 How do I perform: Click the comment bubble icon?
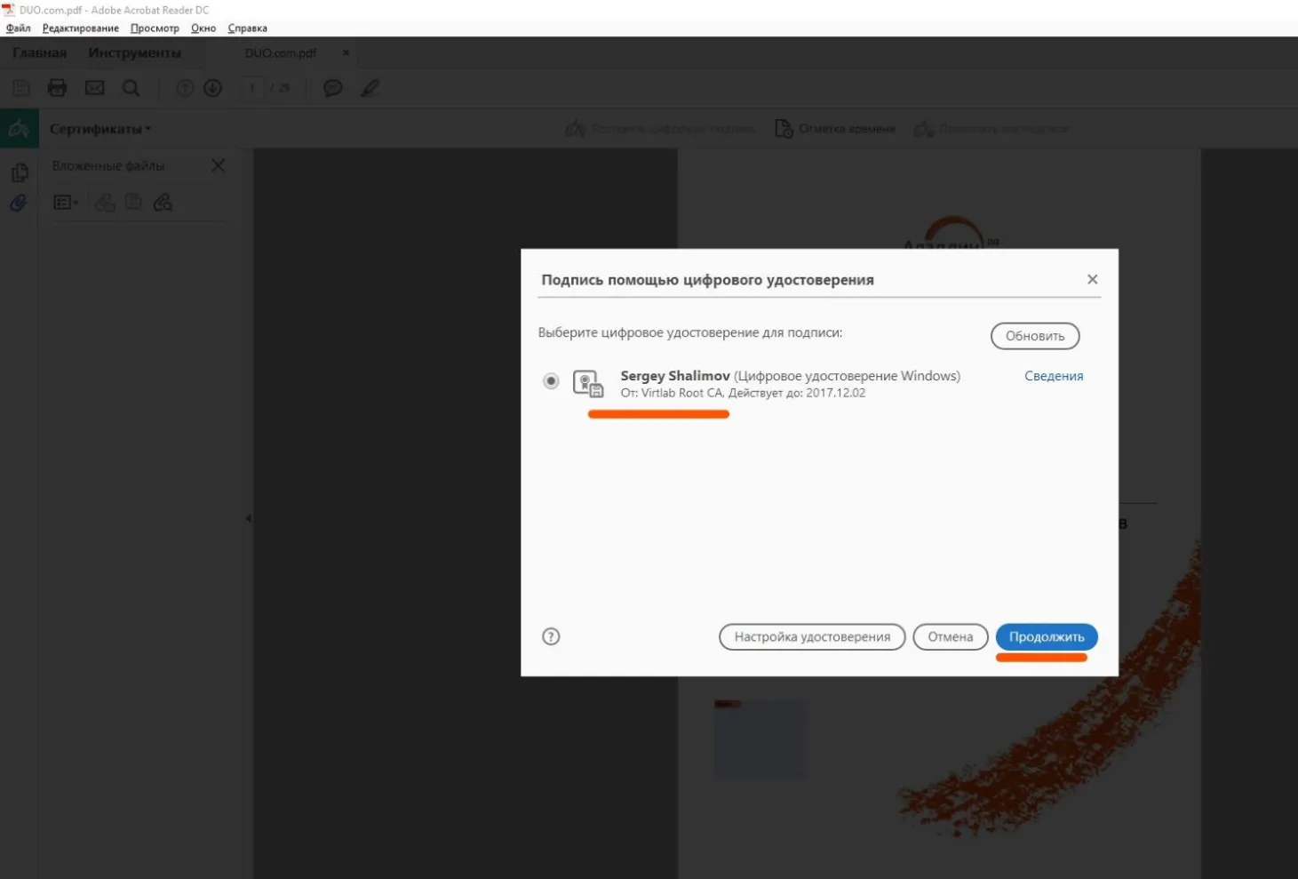click(333, 88)
